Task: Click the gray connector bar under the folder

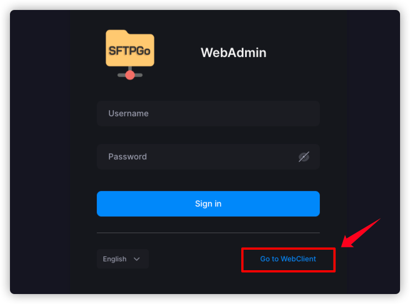Action: (139, 75)
